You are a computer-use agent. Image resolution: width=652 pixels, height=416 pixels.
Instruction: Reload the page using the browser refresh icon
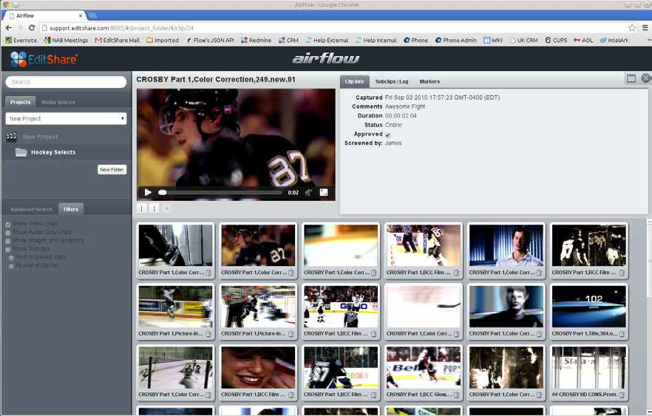pos(32,27)
